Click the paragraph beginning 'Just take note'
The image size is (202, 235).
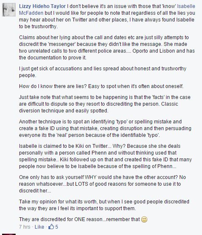(105, 104)
